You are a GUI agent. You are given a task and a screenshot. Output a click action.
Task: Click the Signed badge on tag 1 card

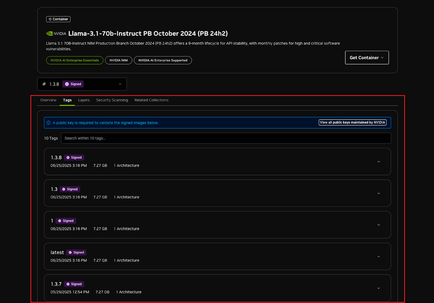tap(66, 221)
